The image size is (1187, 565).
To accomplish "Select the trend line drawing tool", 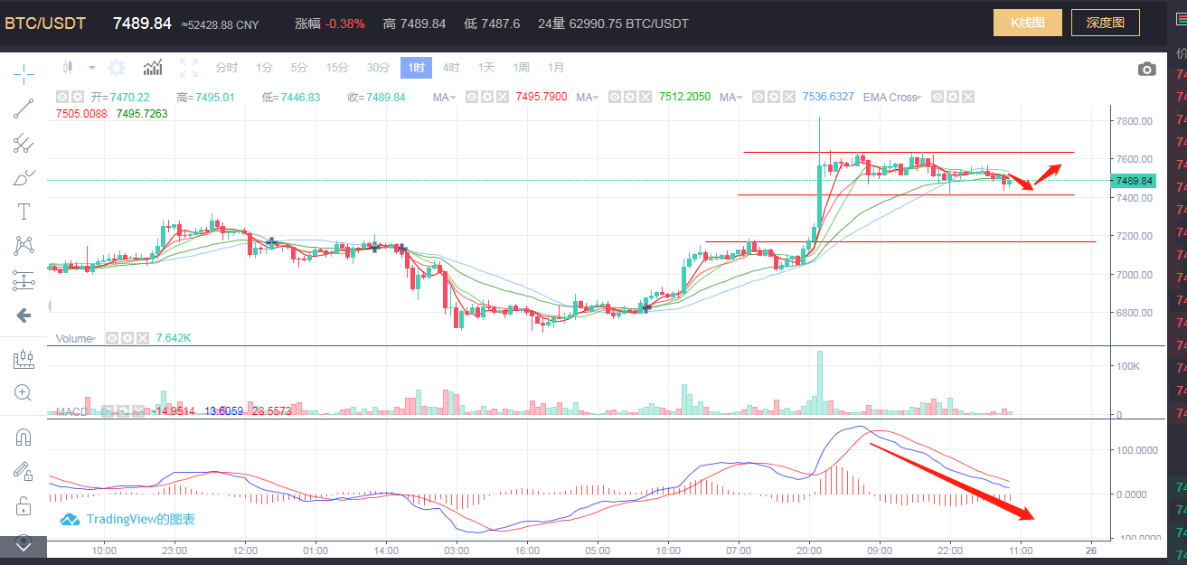I will [x=24, y=108].
